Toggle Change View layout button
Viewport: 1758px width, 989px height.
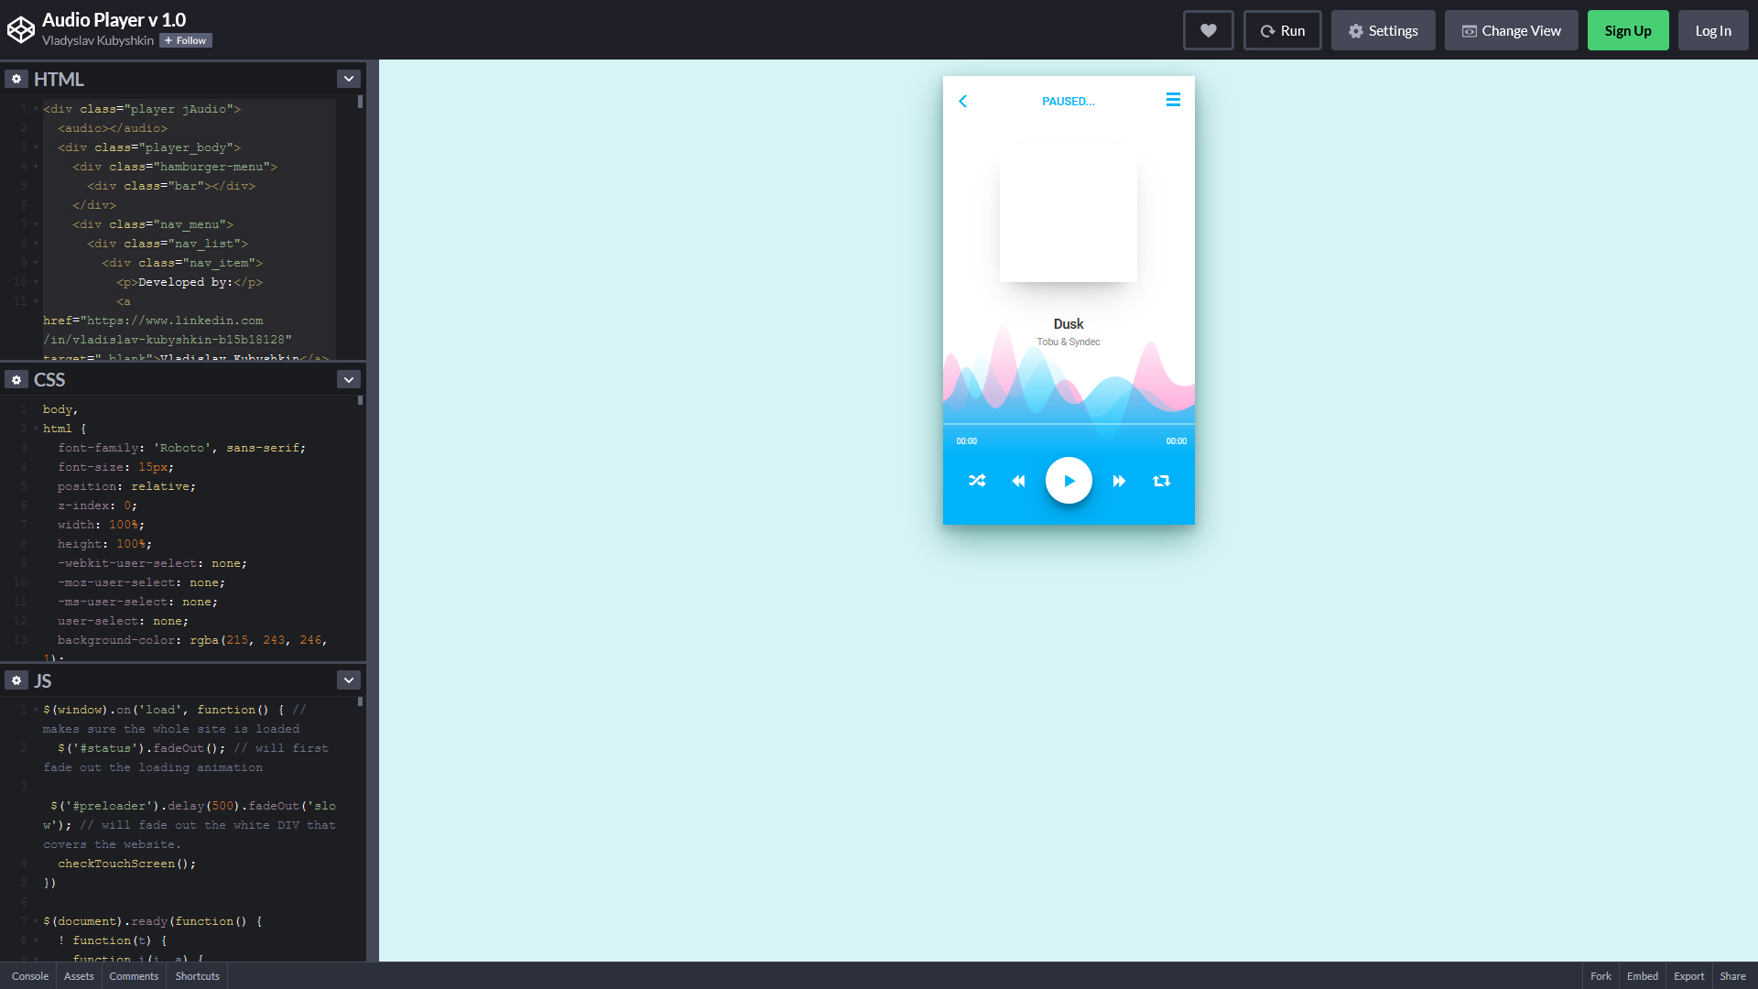[x=1511, y=31]
